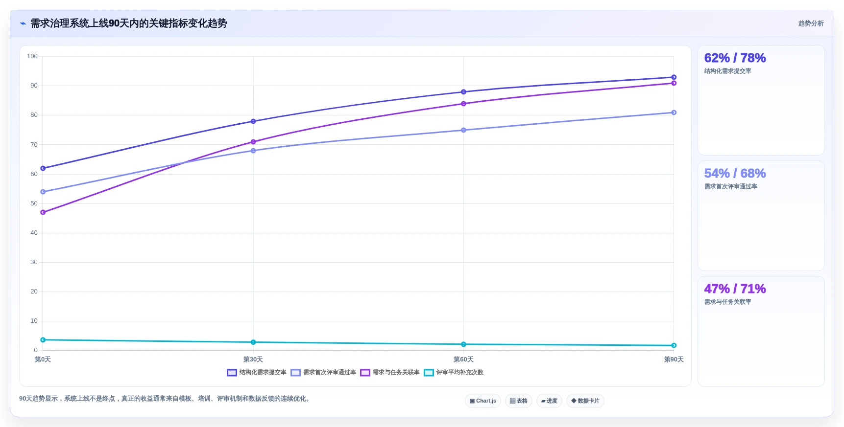
Task: Click 评审平均补充次数 data point at 第0天
Action: pos(43,340)
